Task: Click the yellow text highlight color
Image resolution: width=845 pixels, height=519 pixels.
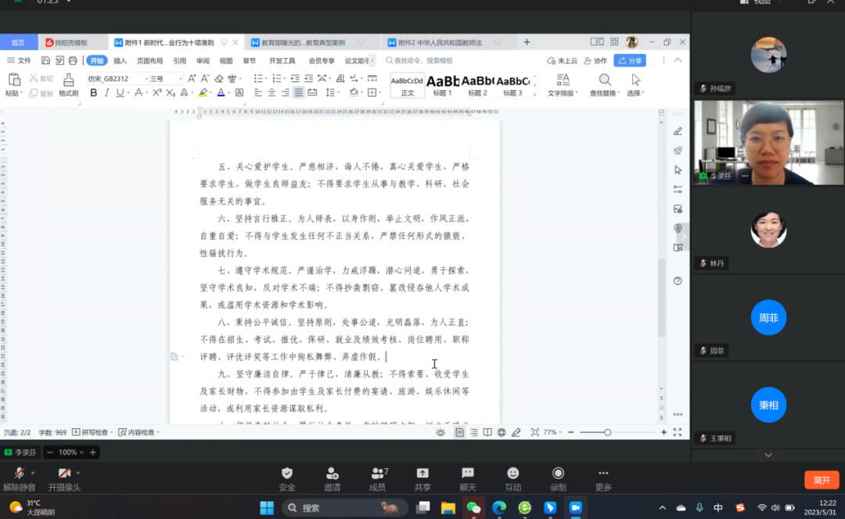Action: [x=203, y=92]
